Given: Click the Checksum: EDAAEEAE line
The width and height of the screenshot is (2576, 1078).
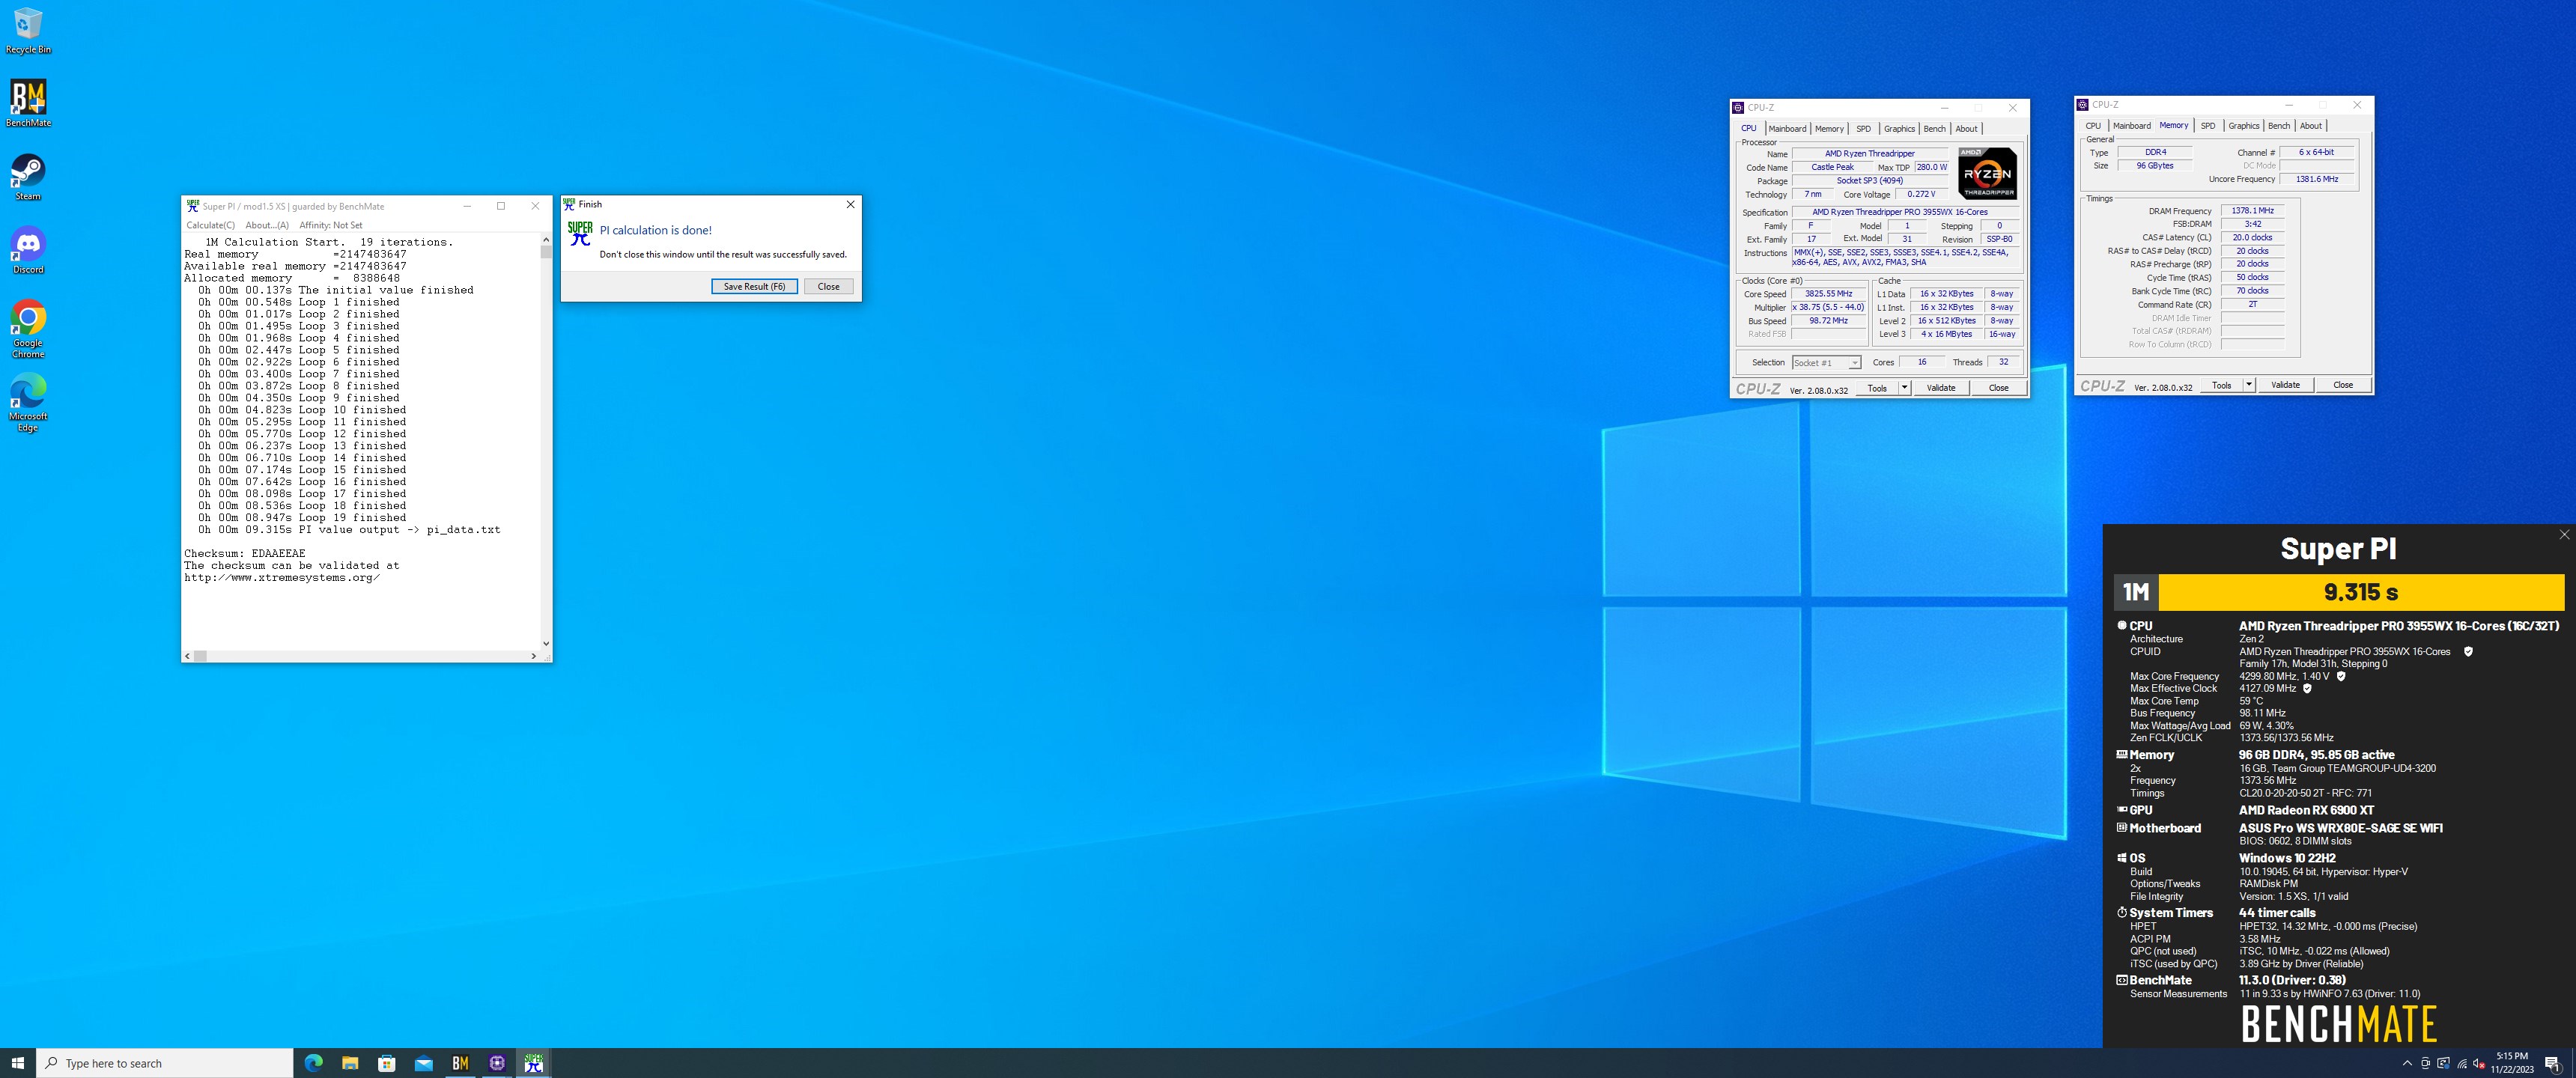Looking at the screenshot, I should tap(245, 554).
